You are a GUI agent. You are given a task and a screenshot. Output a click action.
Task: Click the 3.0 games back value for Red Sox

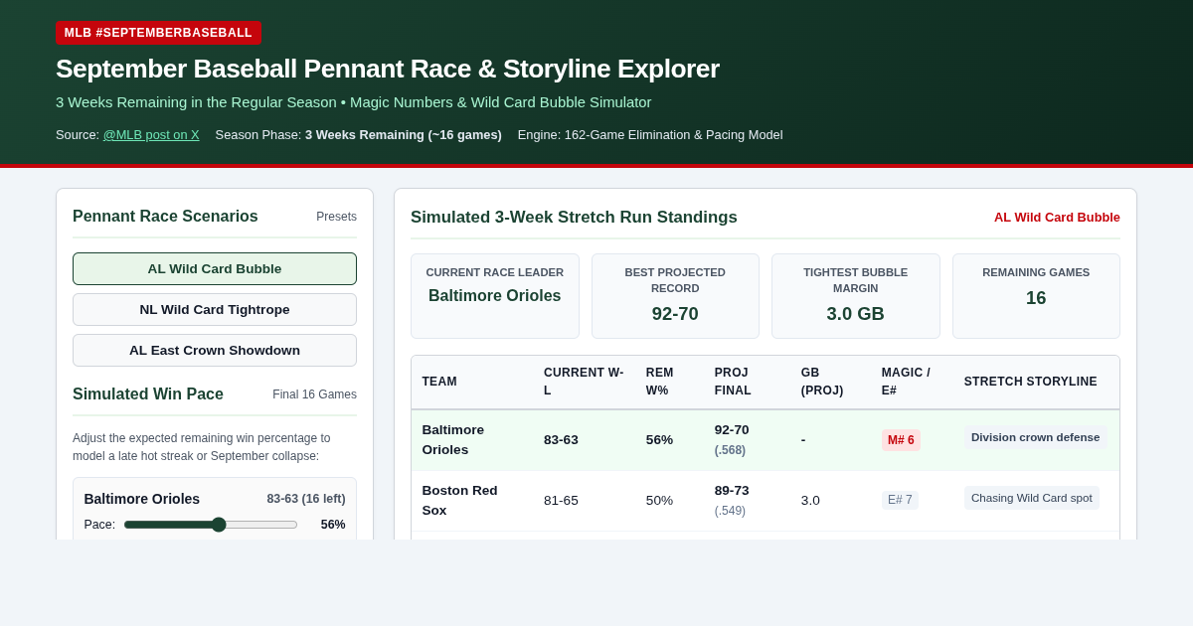(810, 501)
